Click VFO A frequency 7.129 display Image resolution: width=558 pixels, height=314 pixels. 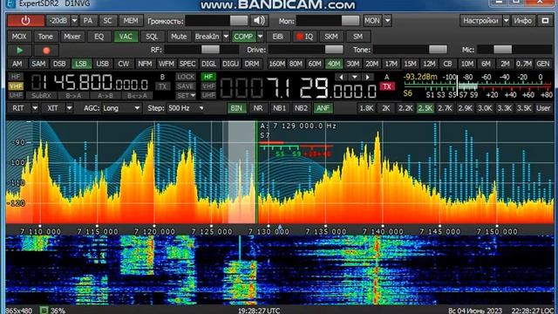(298, 87)
